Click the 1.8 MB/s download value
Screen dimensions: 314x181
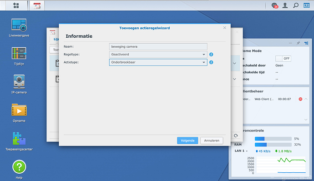(283, 151)
